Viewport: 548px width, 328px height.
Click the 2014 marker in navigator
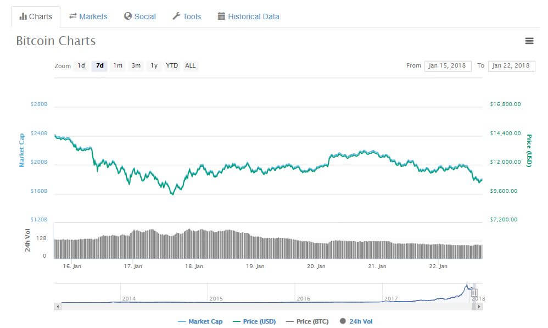[x=128, y=299]
